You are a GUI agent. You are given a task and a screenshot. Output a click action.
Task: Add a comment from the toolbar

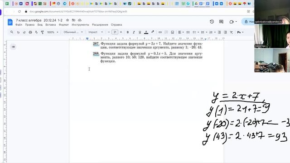coord(166,32)
